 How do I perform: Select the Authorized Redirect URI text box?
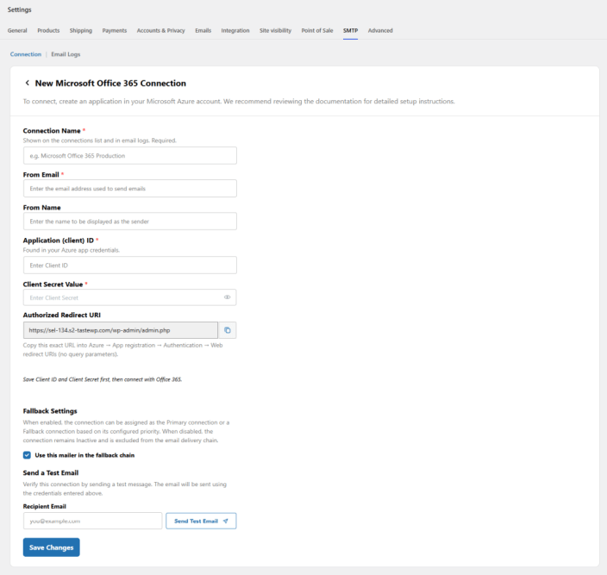(121, 330)
